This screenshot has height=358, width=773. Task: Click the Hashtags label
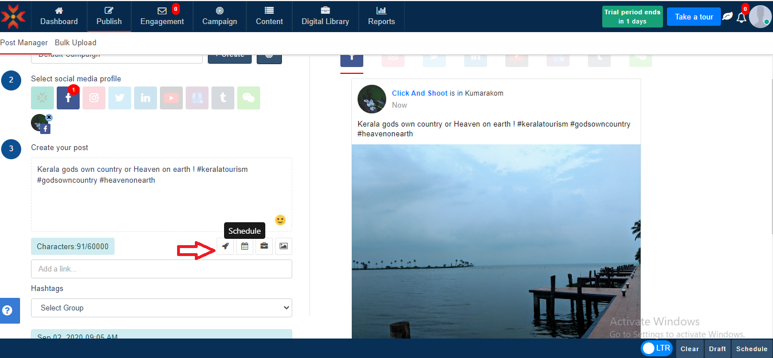47,289
